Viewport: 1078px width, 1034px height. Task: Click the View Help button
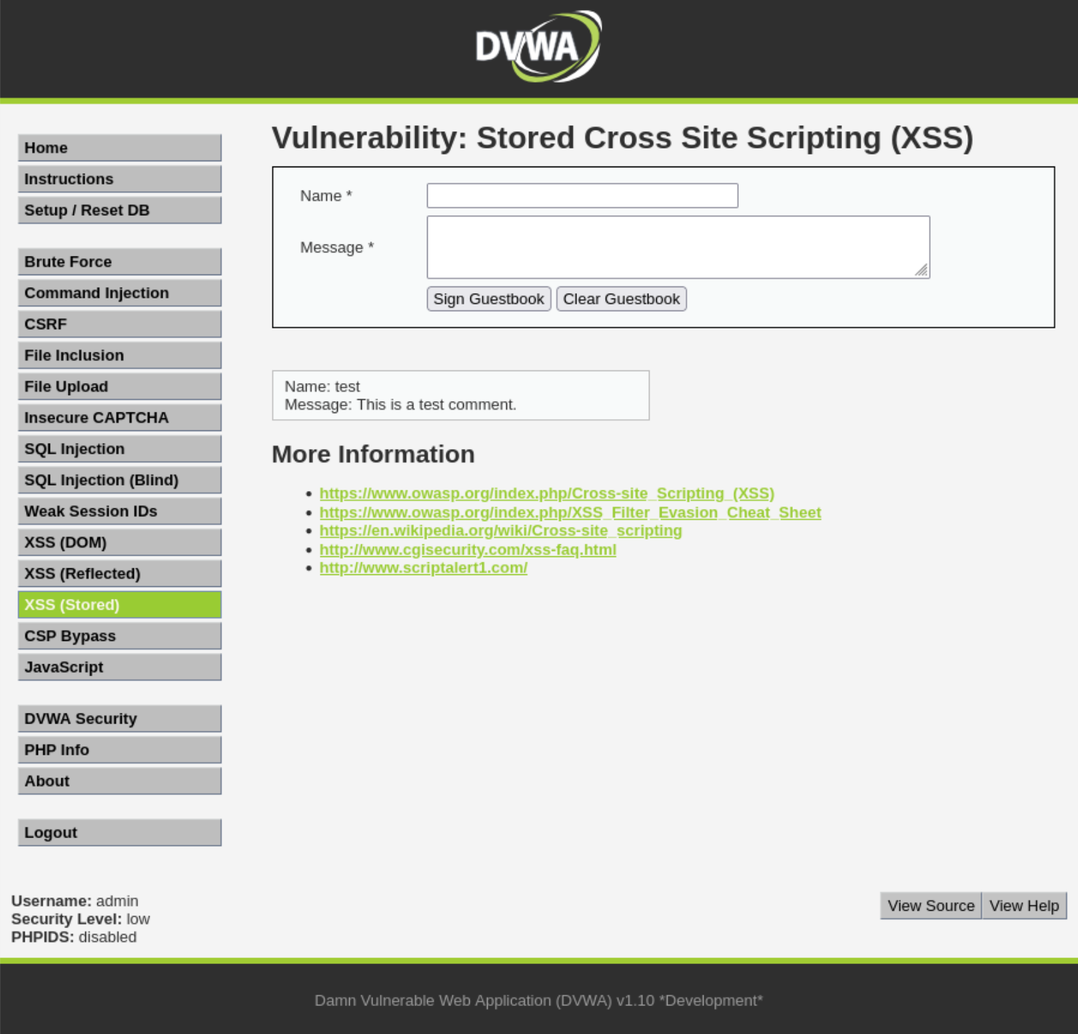pos(1024,906)
